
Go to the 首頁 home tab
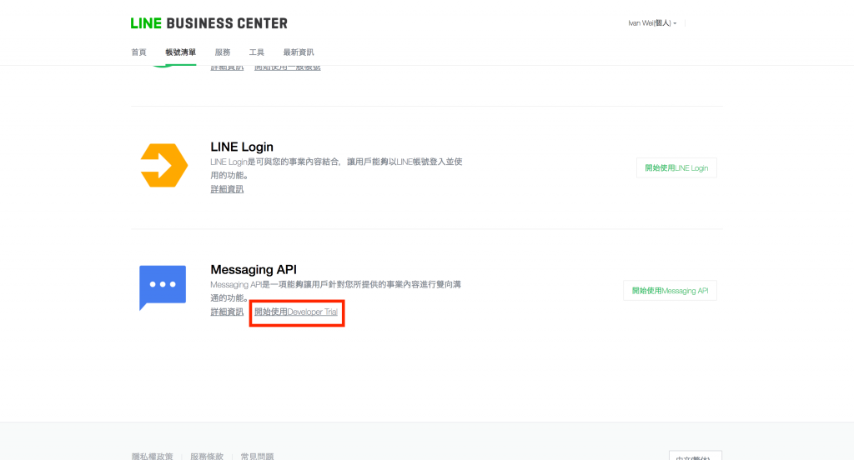[139, 52]
